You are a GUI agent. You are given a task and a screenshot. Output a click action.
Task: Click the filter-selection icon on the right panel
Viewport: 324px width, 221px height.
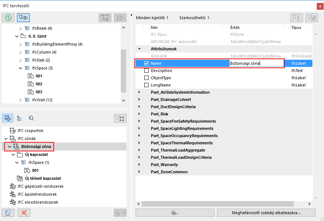(x=311, y=17)
